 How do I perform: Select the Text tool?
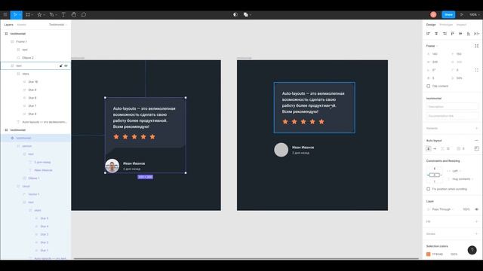click(63, 14)
